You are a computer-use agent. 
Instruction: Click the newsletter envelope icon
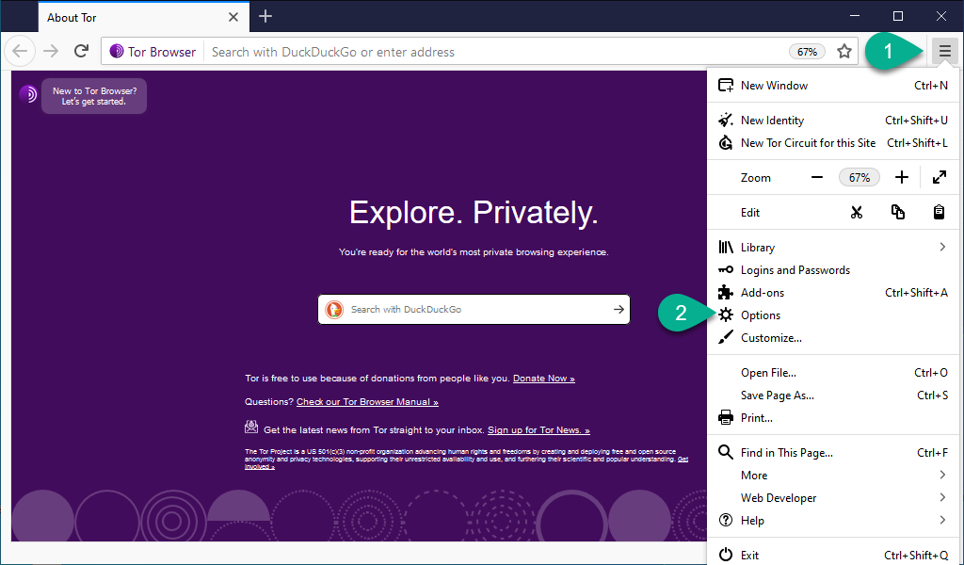tap(250, 426)
